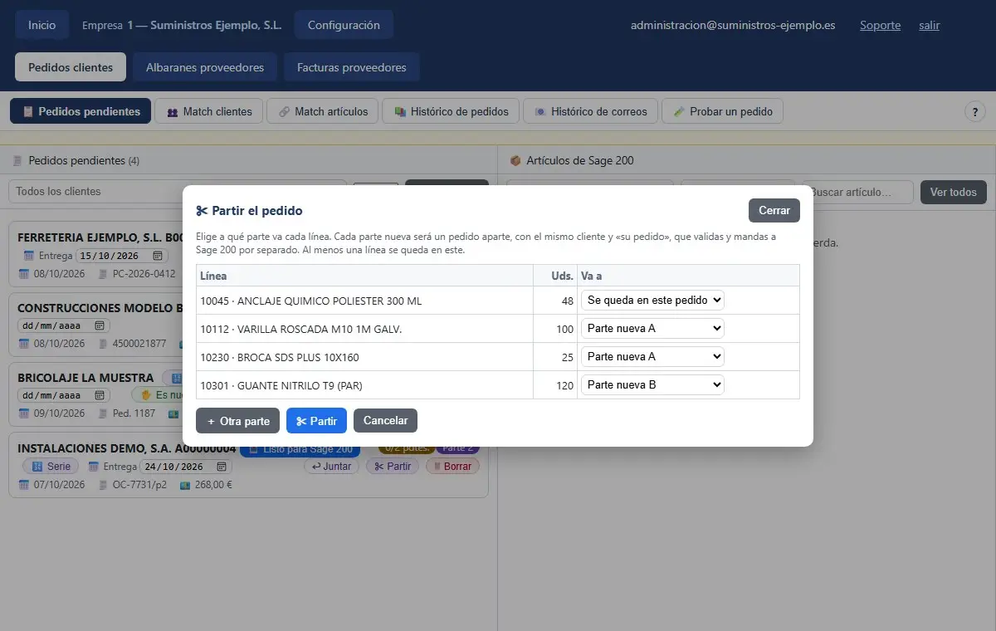Click order reference PC-2026-0412
Viewport: 996px width, 631px height.
click(144, 273)
